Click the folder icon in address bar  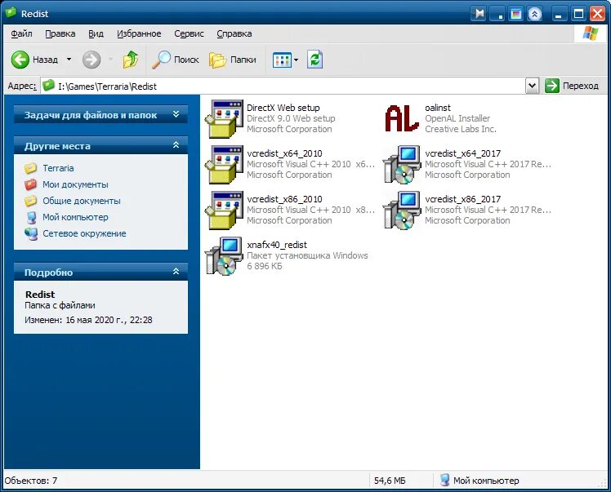[x=48, y=86]
